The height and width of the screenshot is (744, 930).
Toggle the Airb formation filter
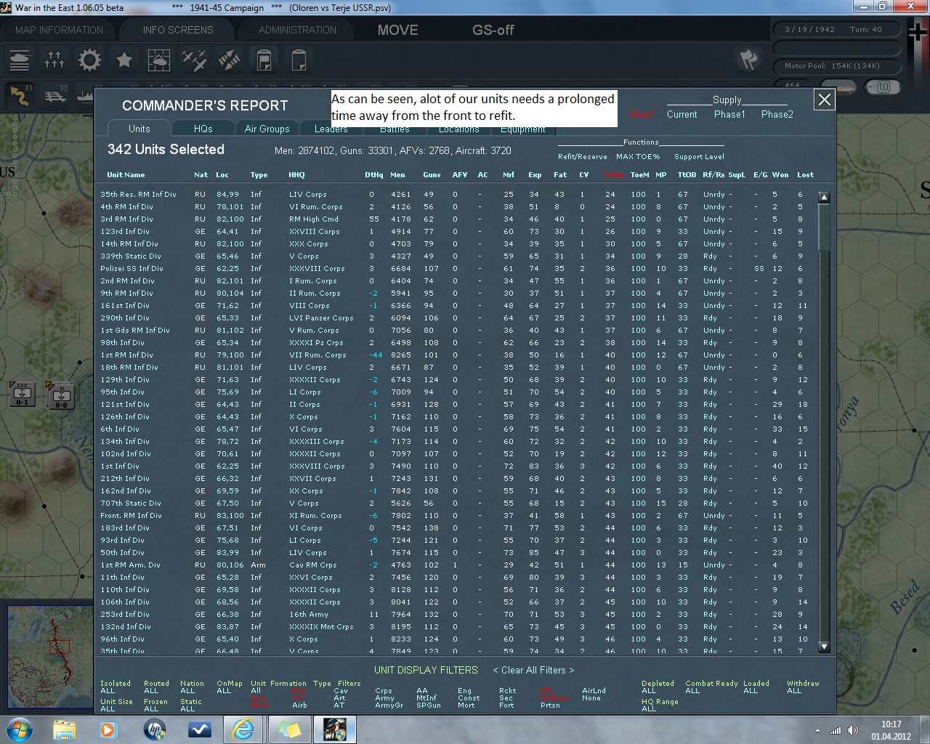[299, 705]
